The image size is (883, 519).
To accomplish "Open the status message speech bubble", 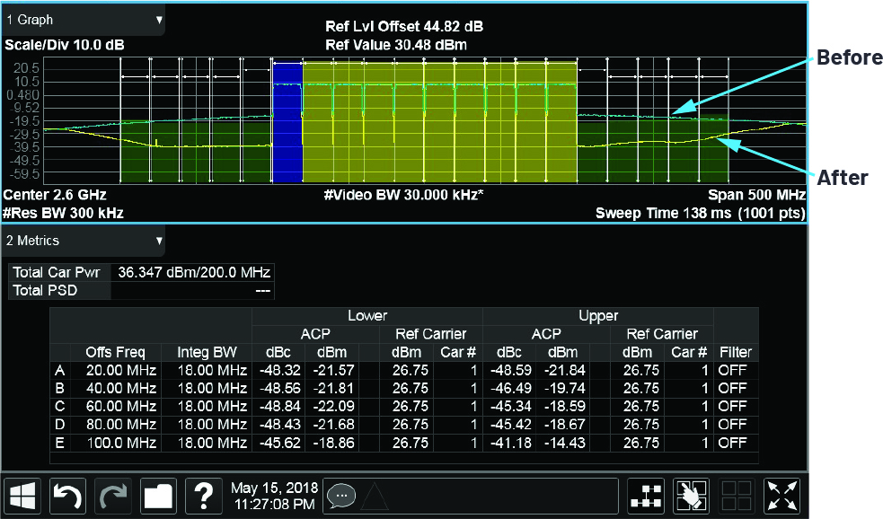I will tap(341, 497).
